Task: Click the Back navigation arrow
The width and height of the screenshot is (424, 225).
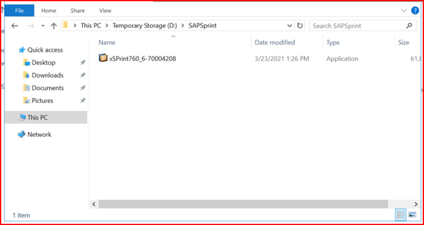Action: pos(14,26)
